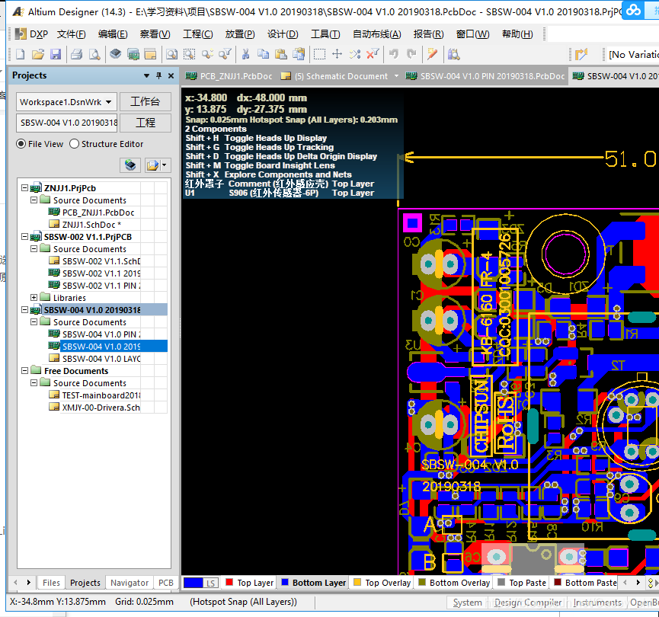Switch to Files panel tab
The height and width of the screenshot is (617, 659).
point(51,583)
